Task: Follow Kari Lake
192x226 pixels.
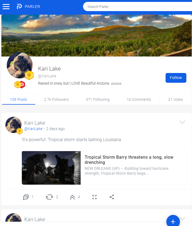Action: coord(176,78)
